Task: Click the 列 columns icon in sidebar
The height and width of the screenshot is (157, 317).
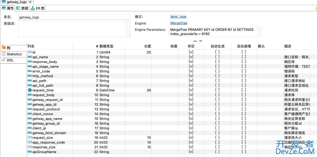Action: click(x=4, y=48)
